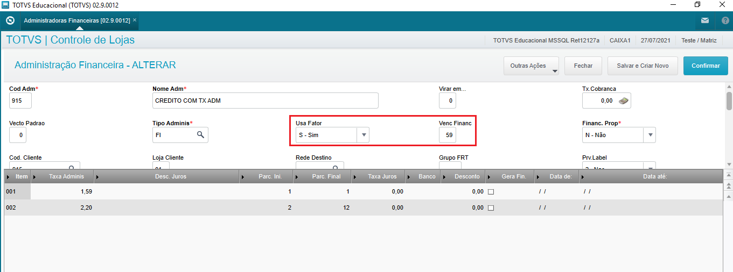Viewport: 733px width, 272px height.
Task: Click the form scrollbar down arrow
Action: (729, 164)
